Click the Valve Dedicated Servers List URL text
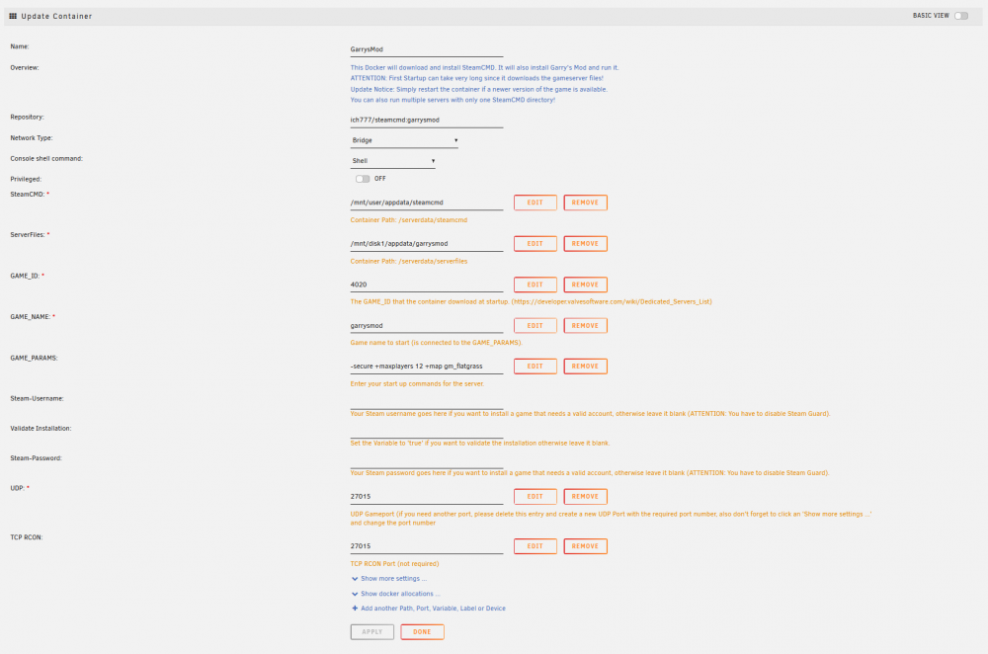The image size is (988, 654). [x=611, y=301]
